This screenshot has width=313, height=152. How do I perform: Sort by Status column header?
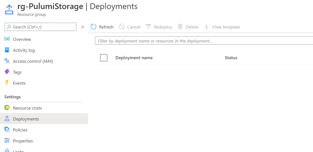click(231, 58)
